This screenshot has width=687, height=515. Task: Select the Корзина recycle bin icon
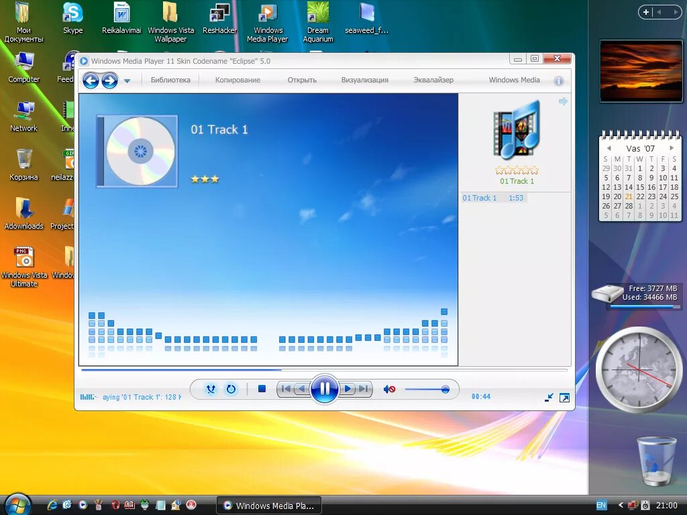(23, 166)
